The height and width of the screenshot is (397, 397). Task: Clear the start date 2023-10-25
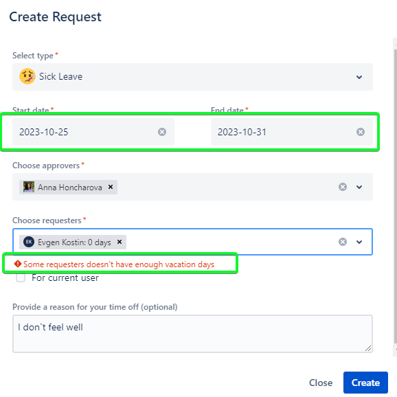tap(162, 132)
